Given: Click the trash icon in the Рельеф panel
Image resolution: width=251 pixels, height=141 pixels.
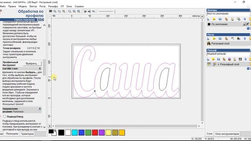Looking at the screenshot, I should tap(246, 59).
